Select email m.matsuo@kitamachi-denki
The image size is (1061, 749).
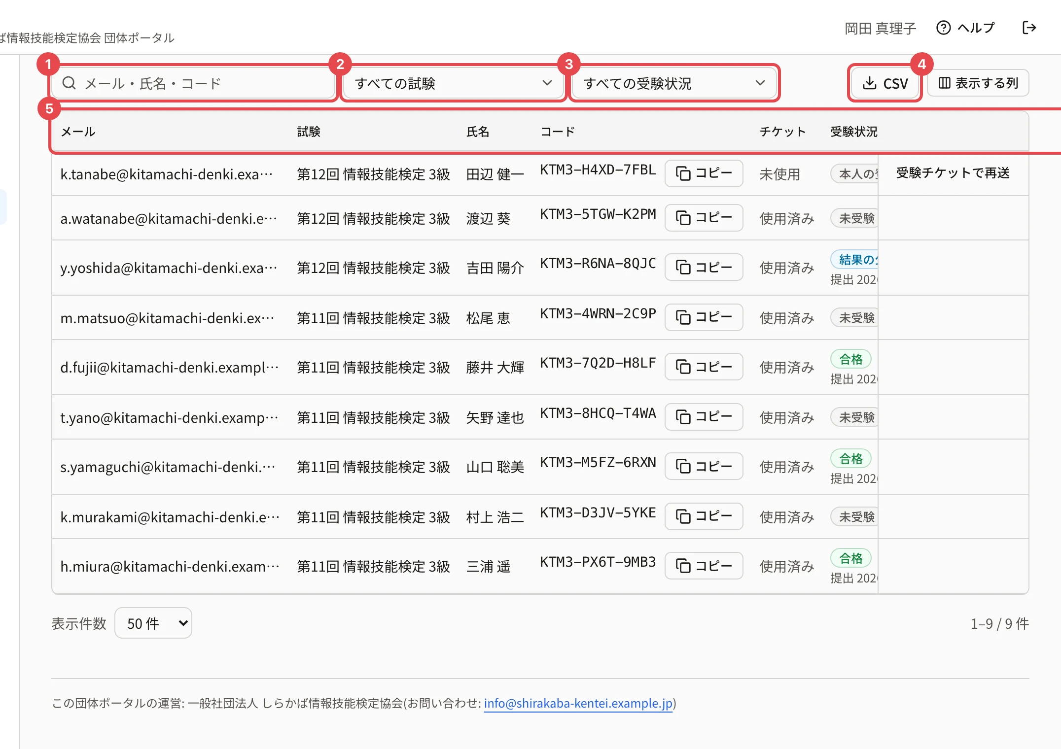[x=167, y=318]
